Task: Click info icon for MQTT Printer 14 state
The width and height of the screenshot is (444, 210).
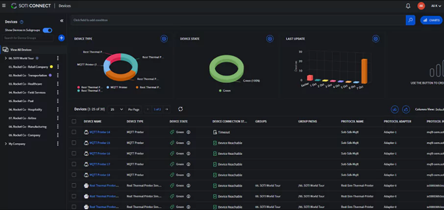Action: (x=188, y=132)
